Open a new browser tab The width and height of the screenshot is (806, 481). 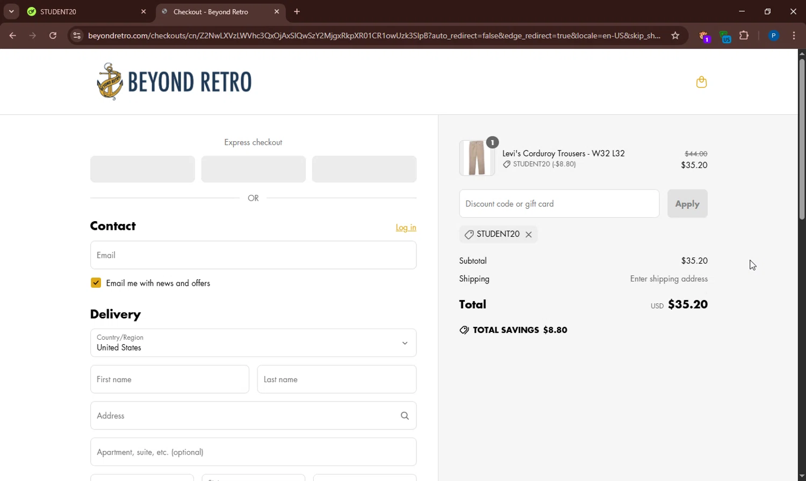(297, 11)
